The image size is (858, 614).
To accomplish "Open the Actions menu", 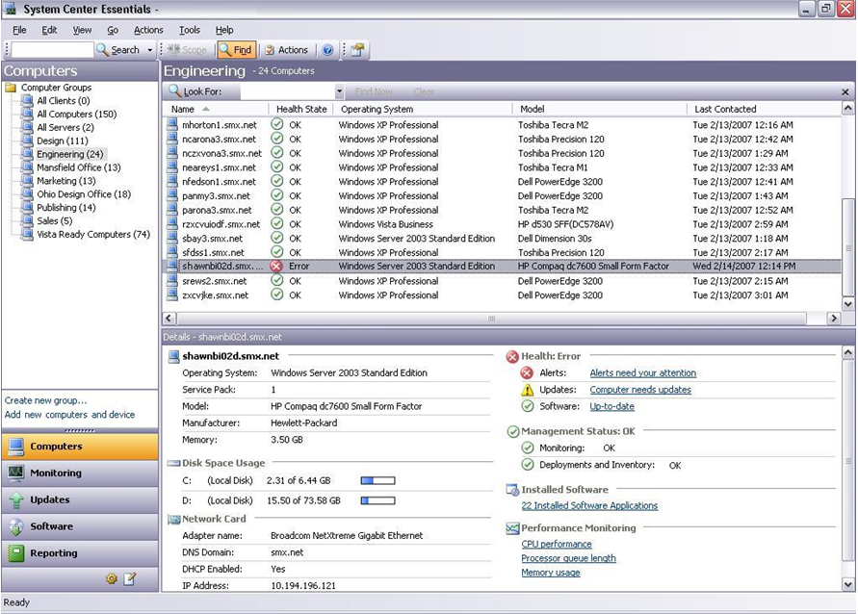I will click(148, 30).
